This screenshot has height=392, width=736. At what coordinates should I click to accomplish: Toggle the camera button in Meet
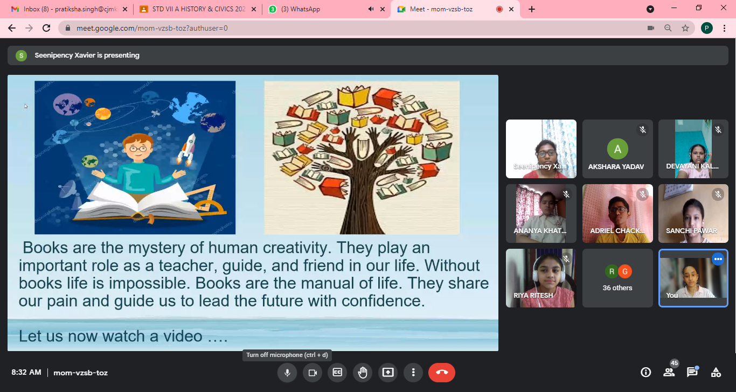[x=312, y=373]
